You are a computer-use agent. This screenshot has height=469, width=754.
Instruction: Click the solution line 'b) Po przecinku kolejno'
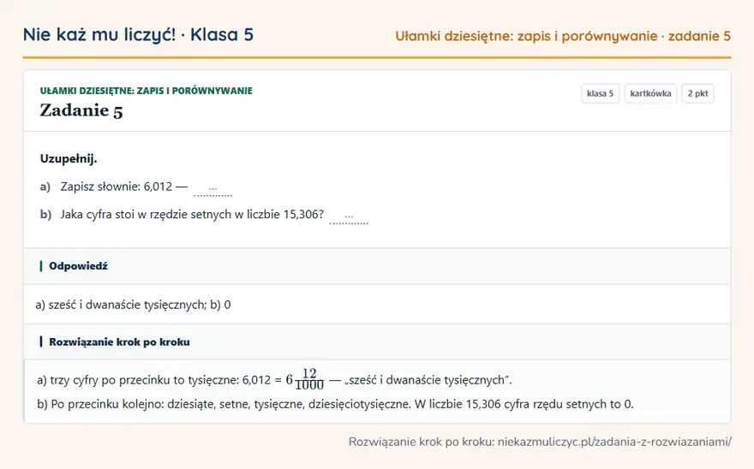tap(335, 404)
